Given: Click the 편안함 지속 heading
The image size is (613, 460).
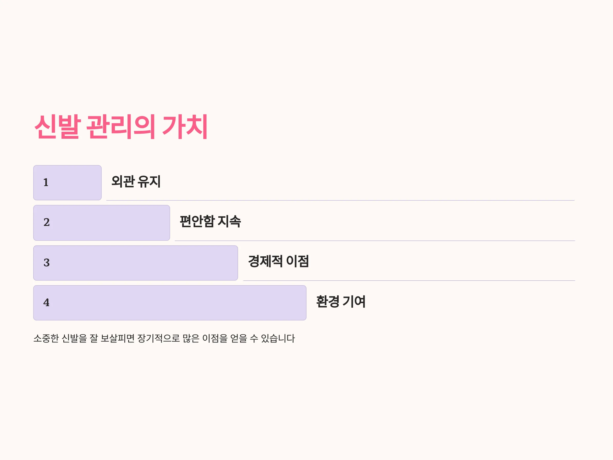Looking at the screenshot, I should 210,221.
